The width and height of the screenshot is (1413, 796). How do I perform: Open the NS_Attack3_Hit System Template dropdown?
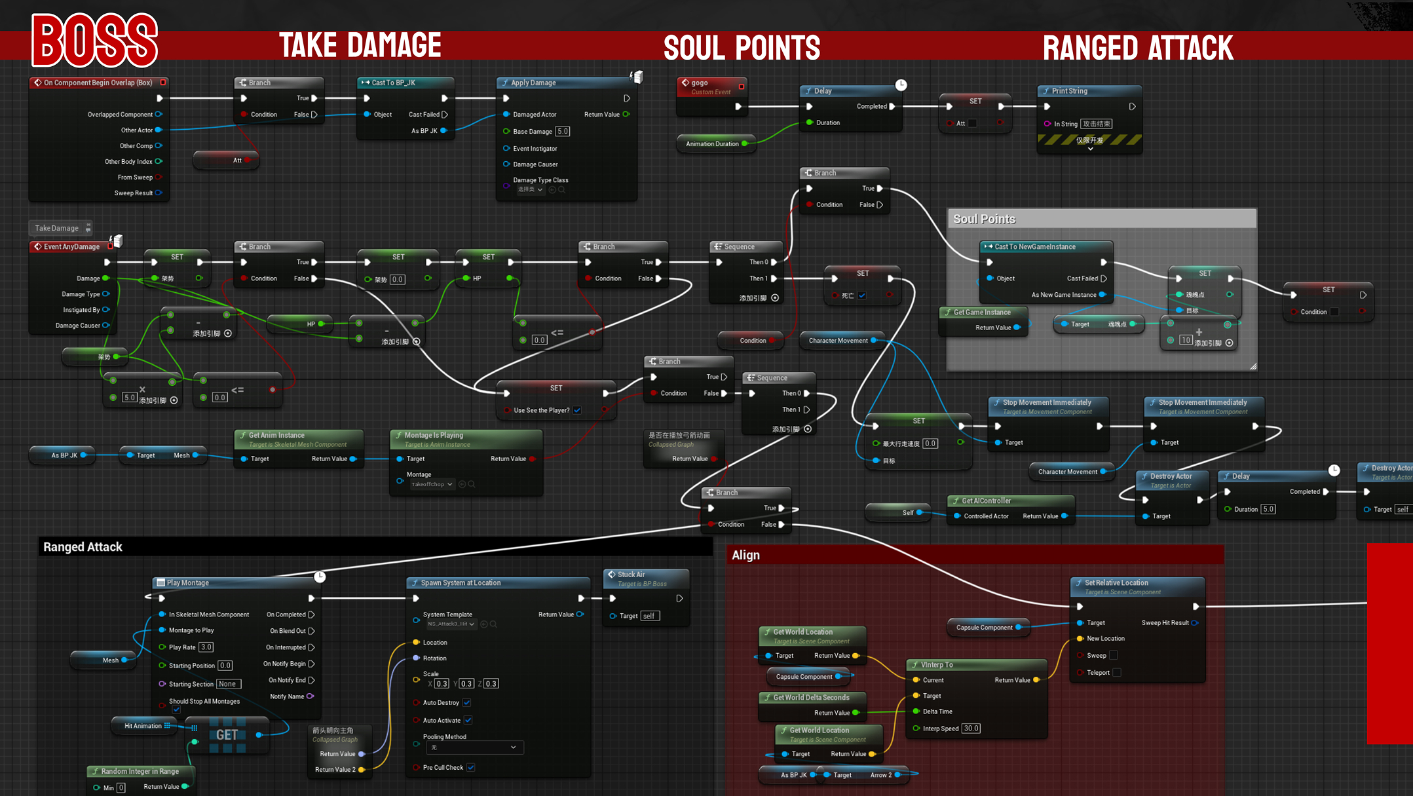pos(451,624)
